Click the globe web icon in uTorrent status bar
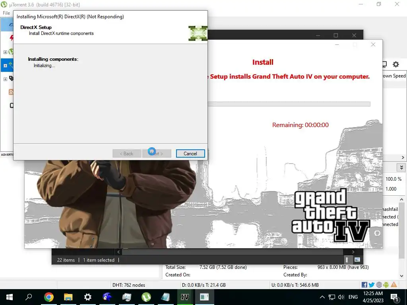The image size is (407, 305). pyautogui.click(x=379, y=285)
